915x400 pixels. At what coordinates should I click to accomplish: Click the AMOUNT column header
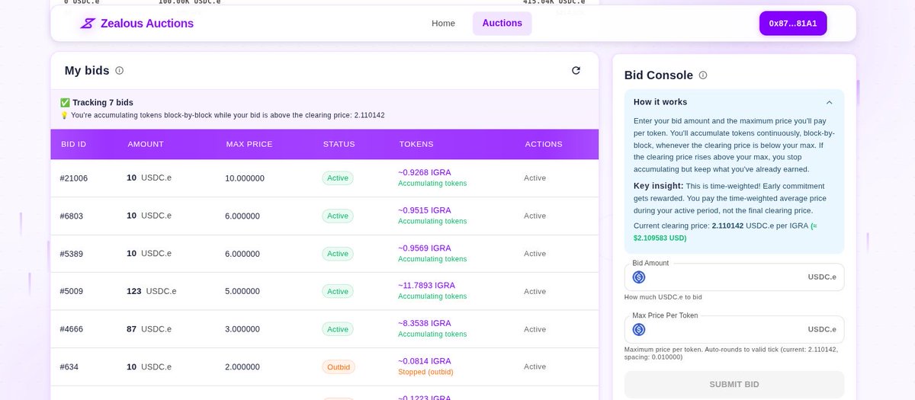point(146,144)
